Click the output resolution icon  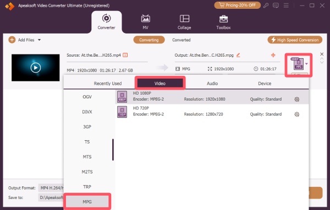click(210, 69)
